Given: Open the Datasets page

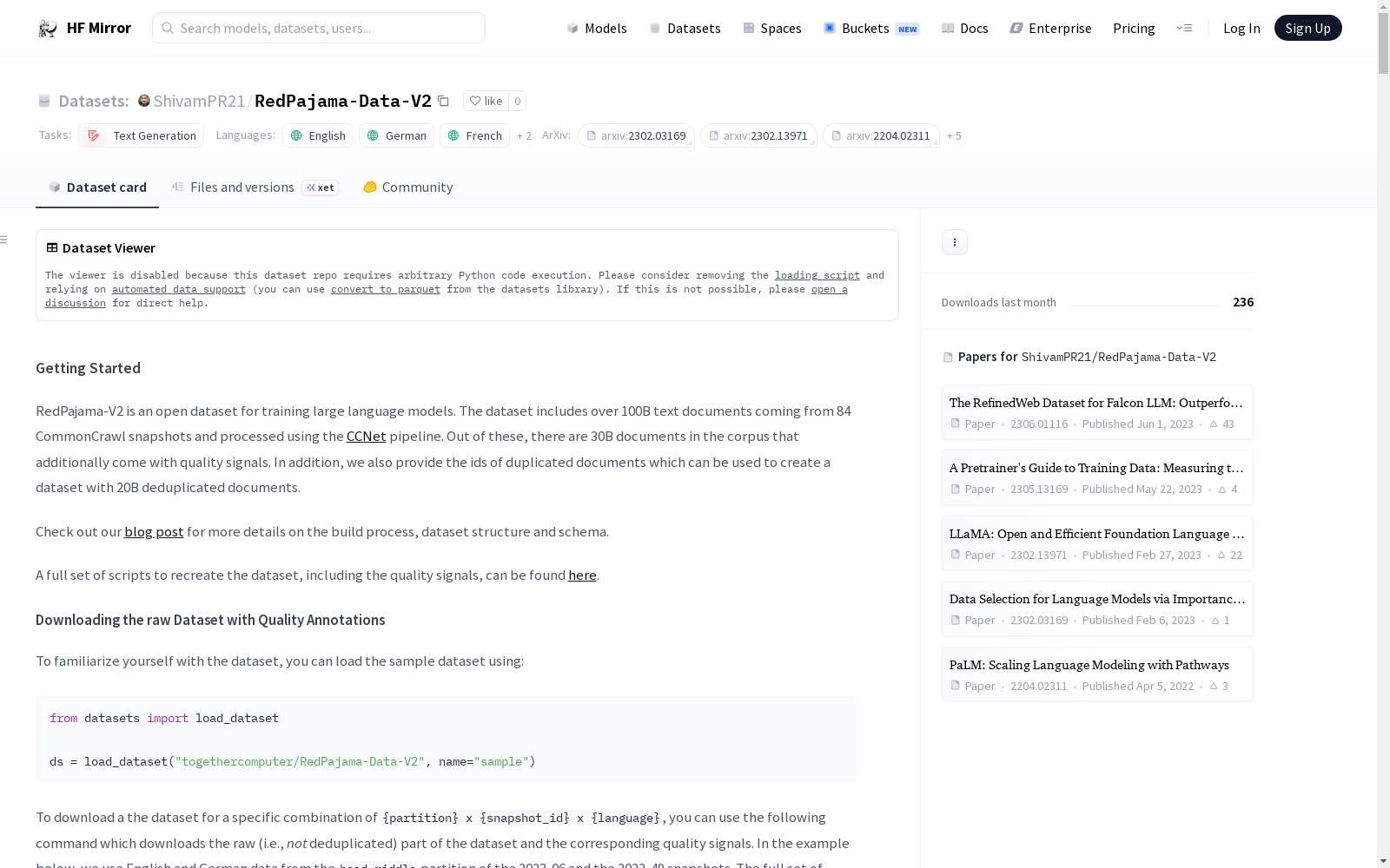Looking at the screenshot, I should (685, 28).
